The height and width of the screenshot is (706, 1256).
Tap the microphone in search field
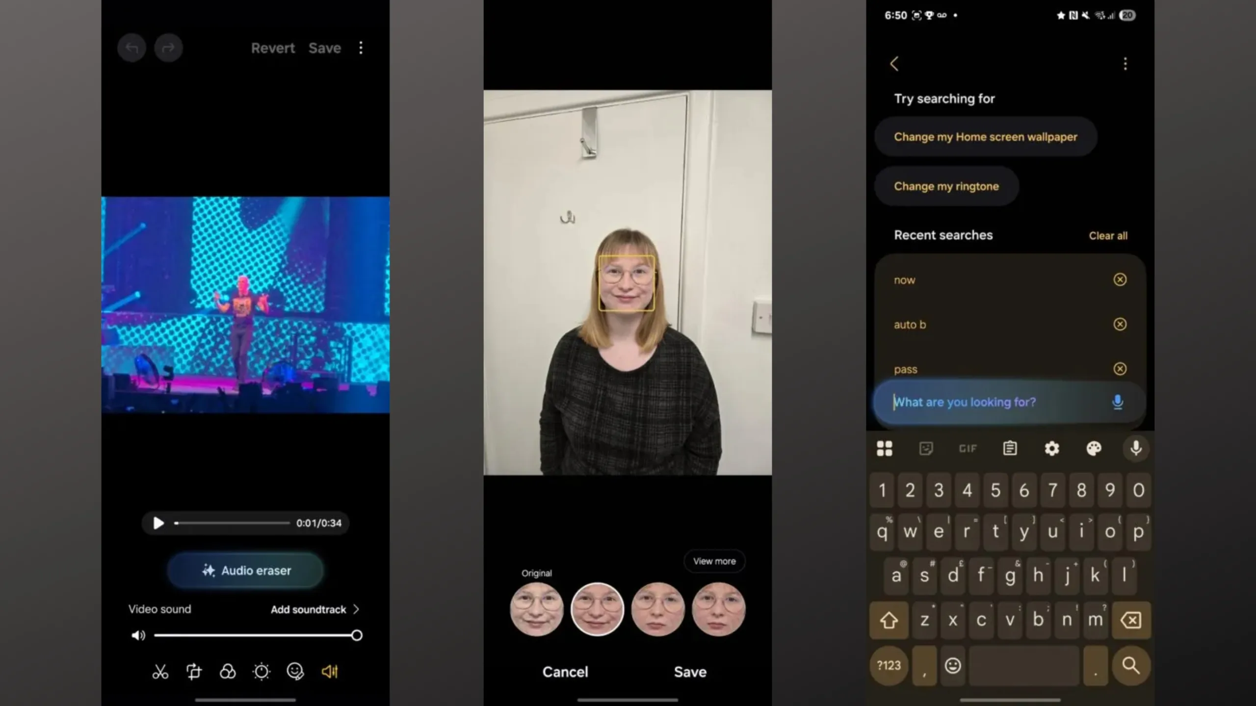(1118, 402)
